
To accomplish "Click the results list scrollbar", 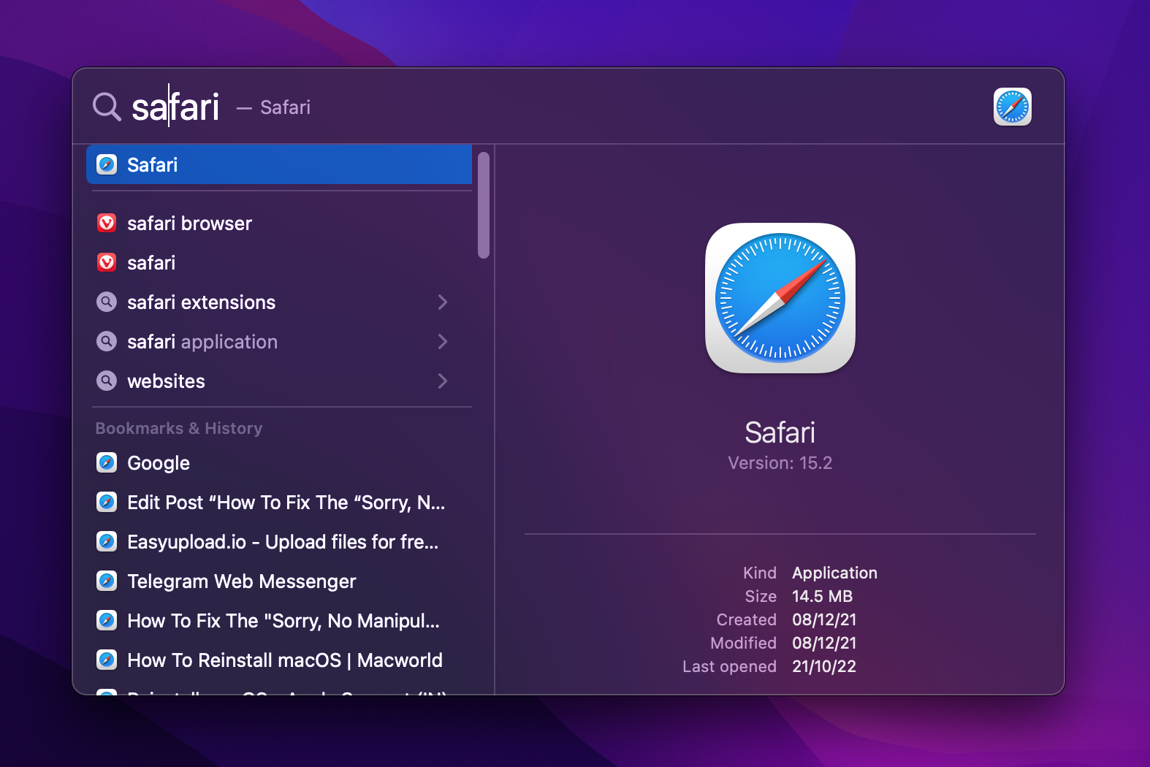I will click(x=483, y=205).
